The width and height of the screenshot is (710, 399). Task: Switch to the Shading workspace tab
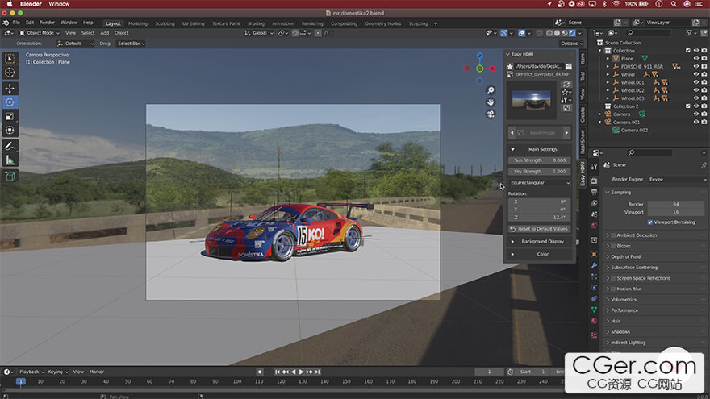pyautogui.click(x=256, y=23)
